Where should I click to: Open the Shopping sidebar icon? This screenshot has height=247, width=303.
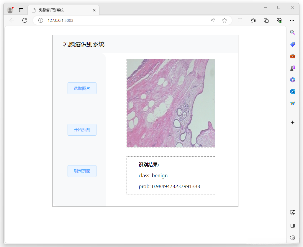click(x=292, y=44)
